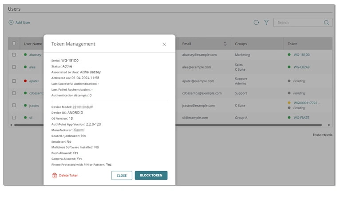Click the BLOCK TOKEN button

click(x=151, y=176)
